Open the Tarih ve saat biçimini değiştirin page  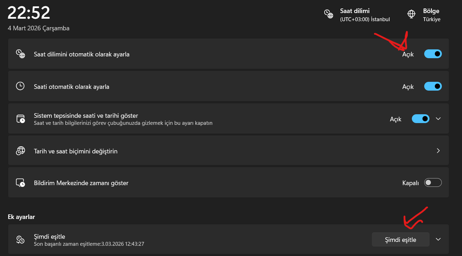76,151
